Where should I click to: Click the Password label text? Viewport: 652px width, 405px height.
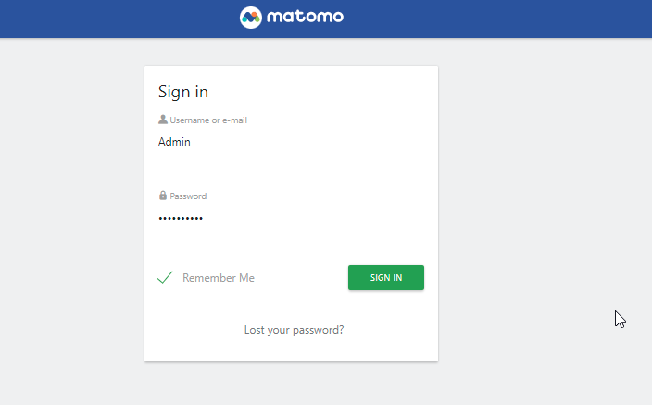tap(188, 196)
